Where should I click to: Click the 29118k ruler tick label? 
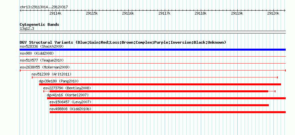pyautogui.click(x=201, y=13)
